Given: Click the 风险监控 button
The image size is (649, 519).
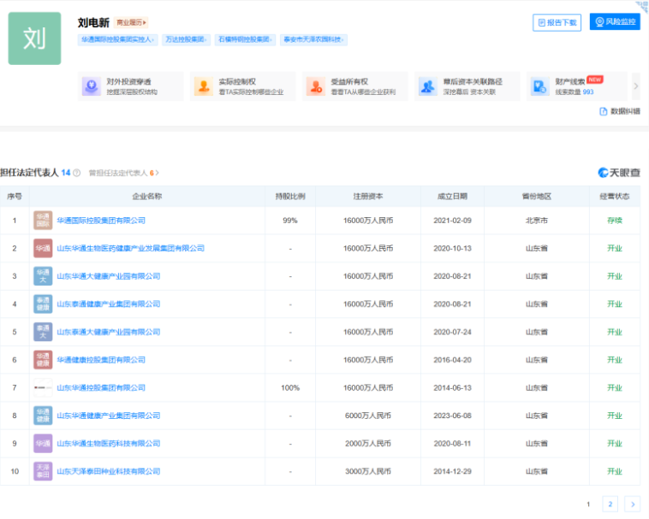Looking at the screenshot, I should tap(615, 22).
